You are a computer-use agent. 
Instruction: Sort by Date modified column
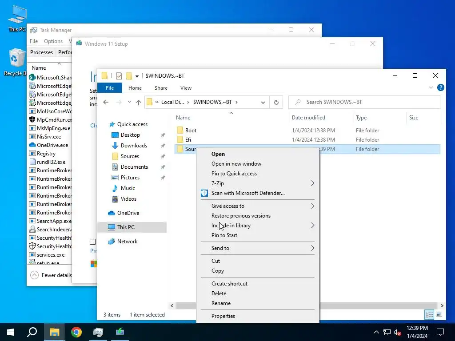pyautogui.click(x=308, y=117)
